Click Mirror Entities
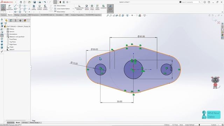224x126 pixels. (60, 6)
